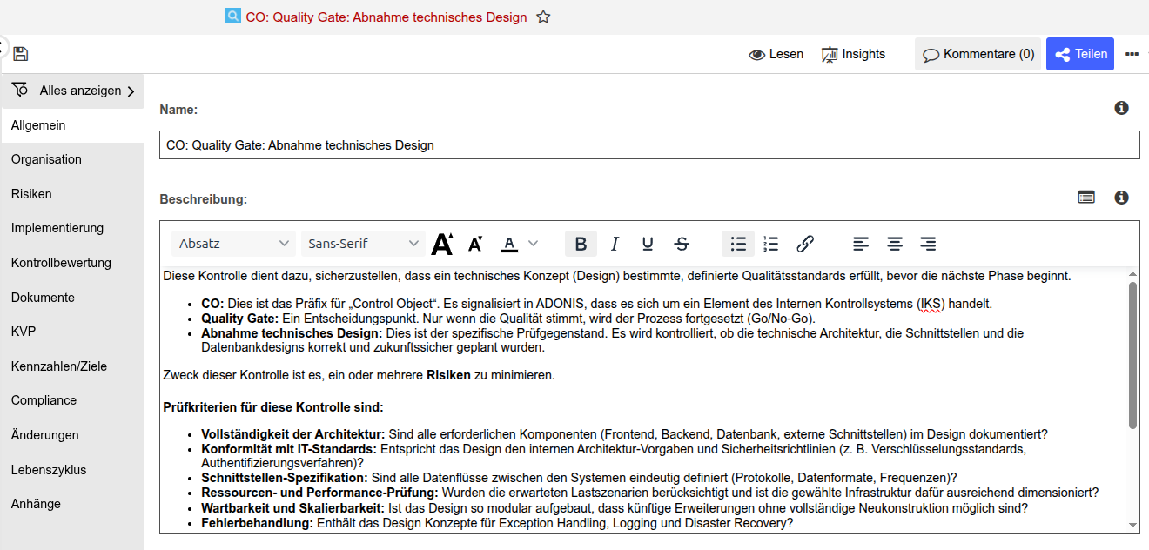
Task: Click scrollbar down arrow in editor
Action: [1132, 526]
